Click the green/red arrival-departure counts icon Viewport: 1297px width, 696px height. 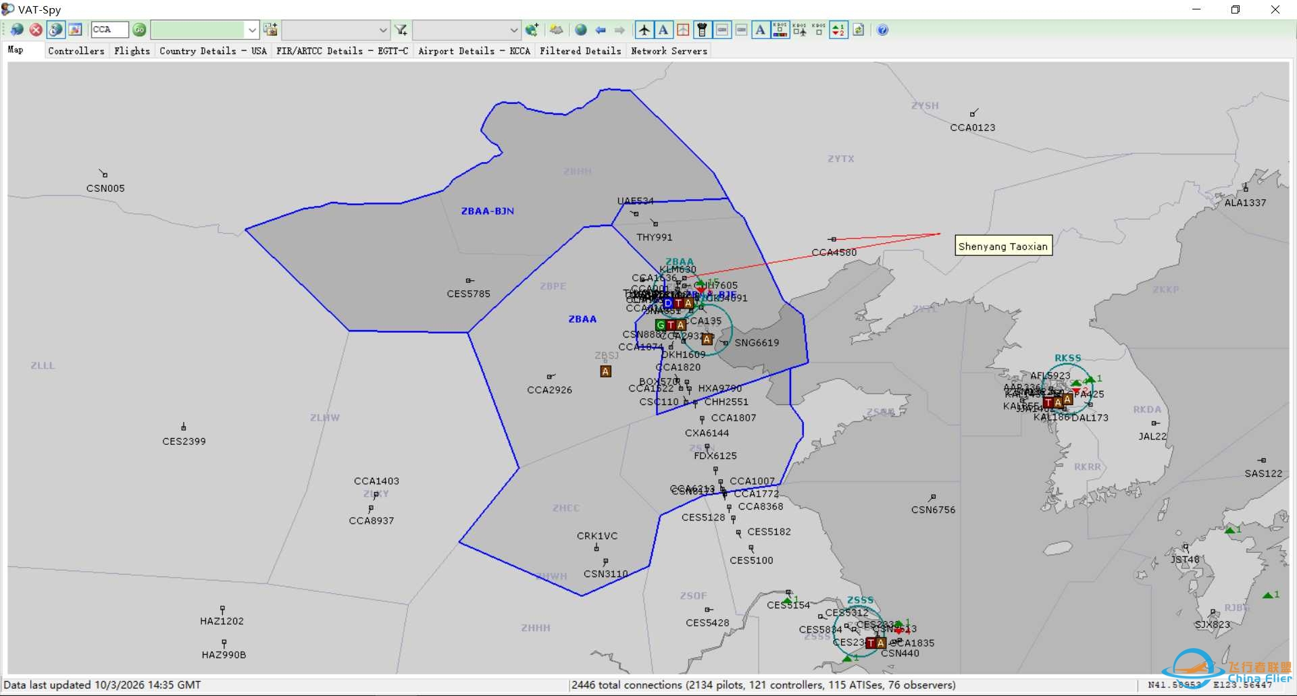[x=838, y=30]
